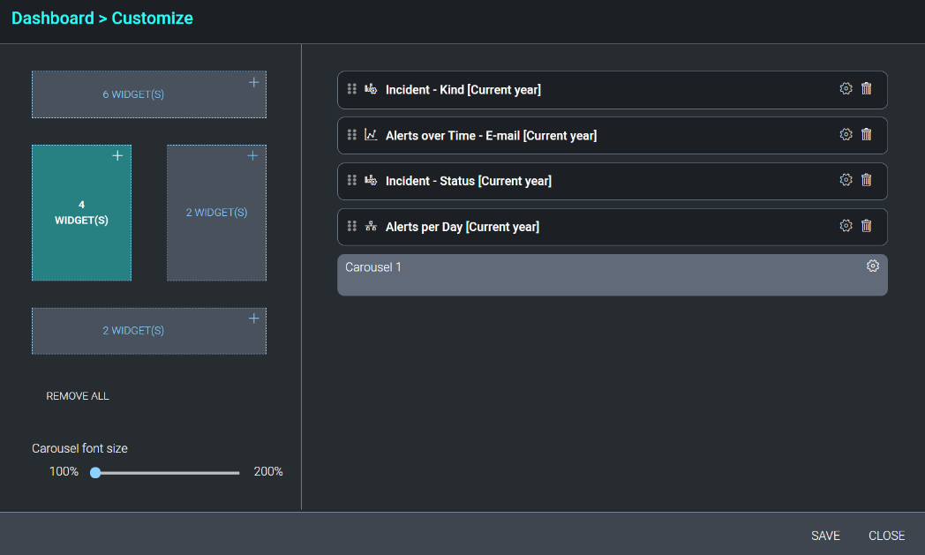Add widget via plus on 4 widget panel
The height and width of the screenshot is (555, 925).
[x=117, y=155]
